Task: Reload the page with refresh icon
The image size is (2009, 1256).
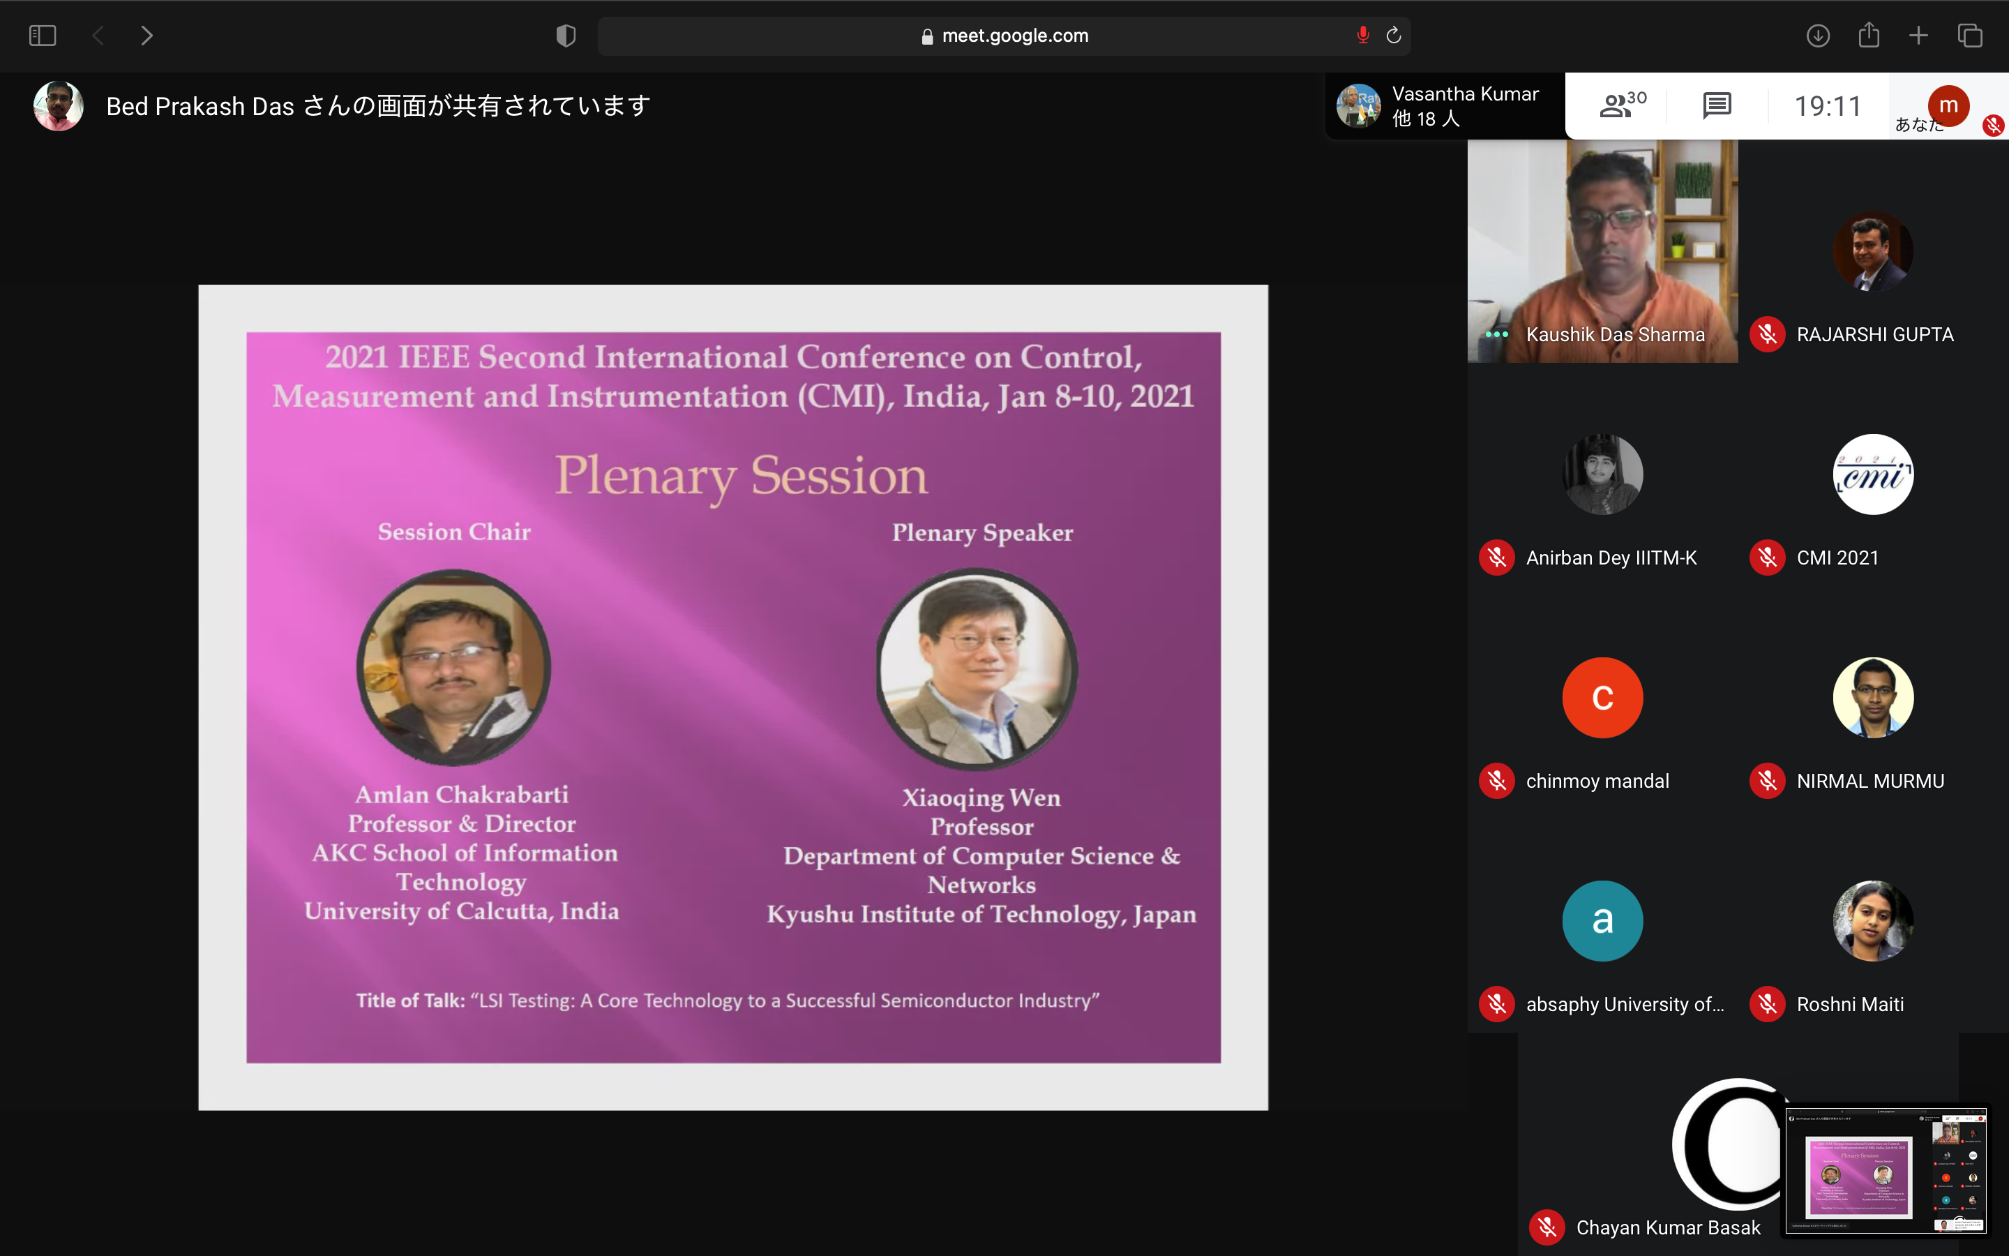Action: click(1394, 35)
